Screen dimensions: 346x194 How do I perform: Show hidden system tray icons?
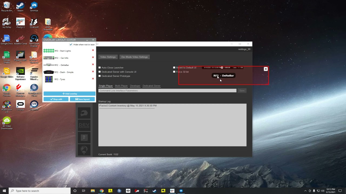305,191
